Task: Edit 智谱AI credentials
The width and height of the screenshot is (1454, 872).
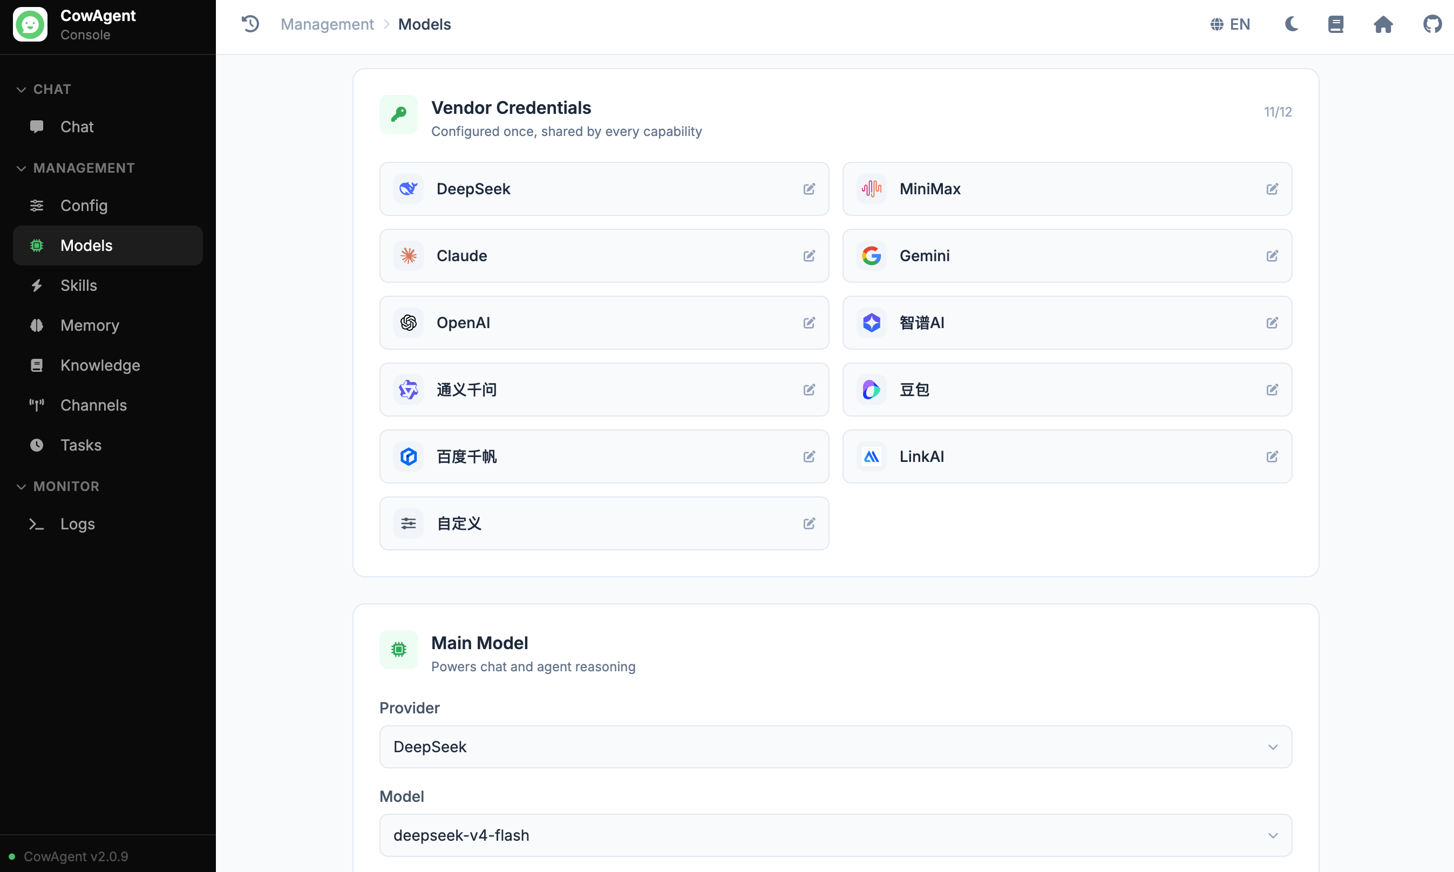Action: [x=1272, y=323]
